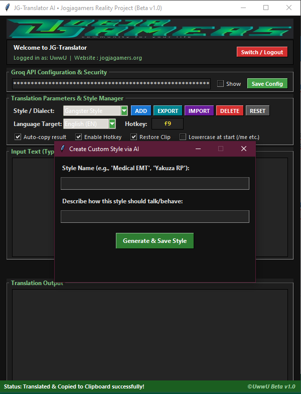Disable the Enable Hotkey checkbox
Screen dimensions: 301x394
[x=78, y=137]
